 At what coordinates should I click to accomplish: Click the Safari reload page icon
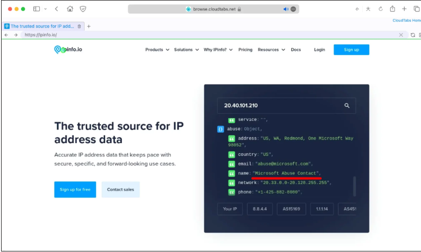pos(381,9)
